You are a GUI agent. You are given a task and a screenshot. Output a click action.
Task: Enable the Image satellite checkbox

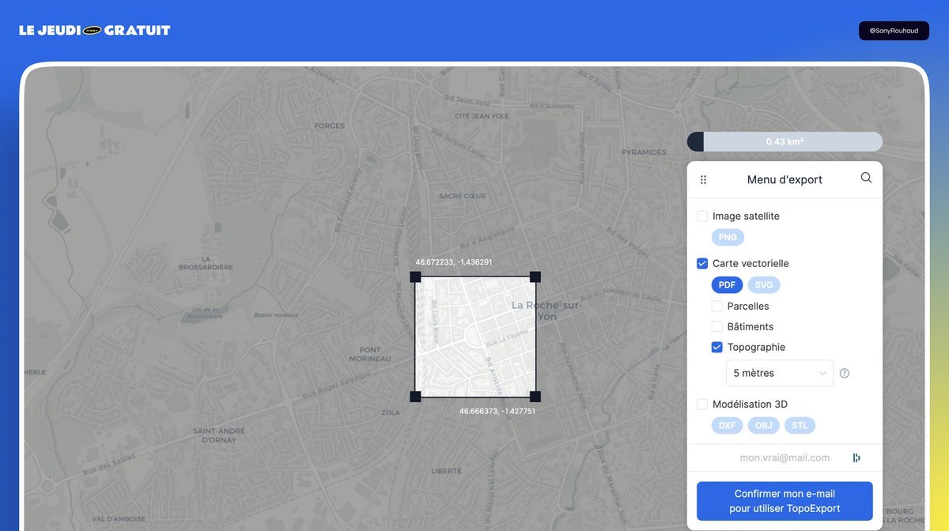point(702,216)
